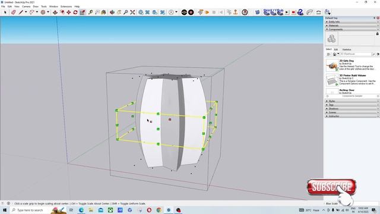Select the Tape Measure tool

(91, 12)
